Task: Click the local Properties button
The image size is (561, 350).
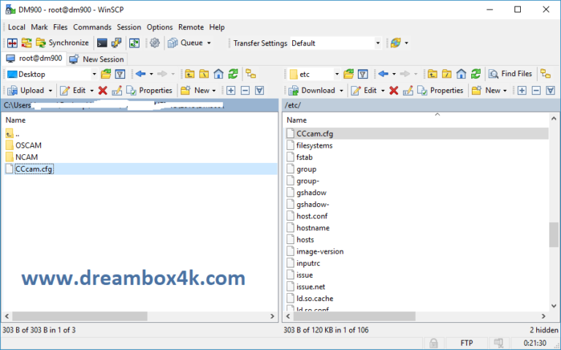Action: tap(150, 91)
